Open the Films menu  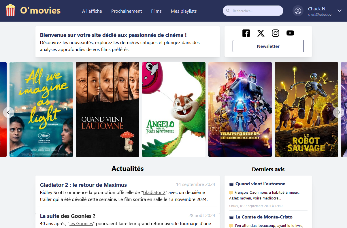(156, 11)
